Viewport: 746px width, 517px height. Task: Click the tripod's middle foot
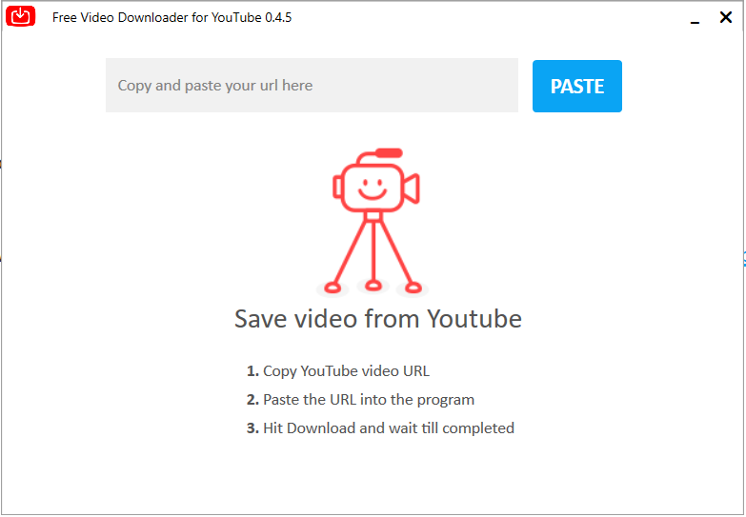[x=373, y=285]
